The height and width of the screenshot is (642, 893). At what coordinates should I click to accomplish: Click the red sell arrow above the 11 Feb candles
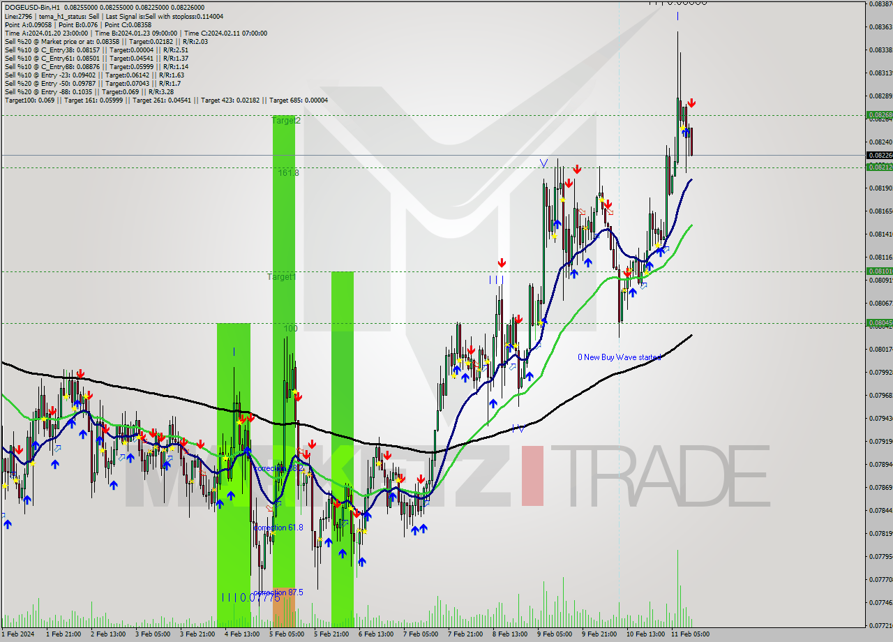pyautogui.click(x=691, y=103)
